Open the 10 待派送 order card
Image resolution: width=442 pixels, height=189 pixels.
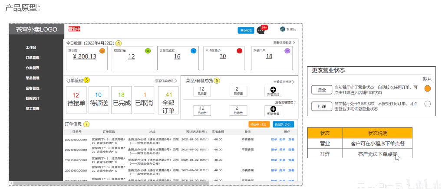click(x=99, y=100)
